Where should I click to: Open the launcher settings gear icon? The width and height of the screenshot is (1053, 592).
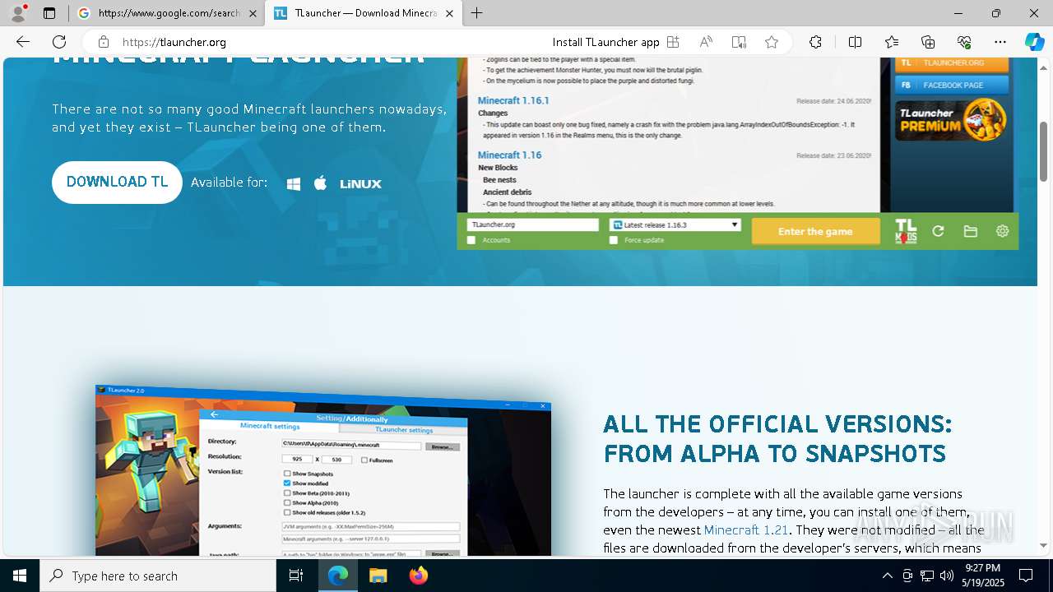(x=1002, y=231)
